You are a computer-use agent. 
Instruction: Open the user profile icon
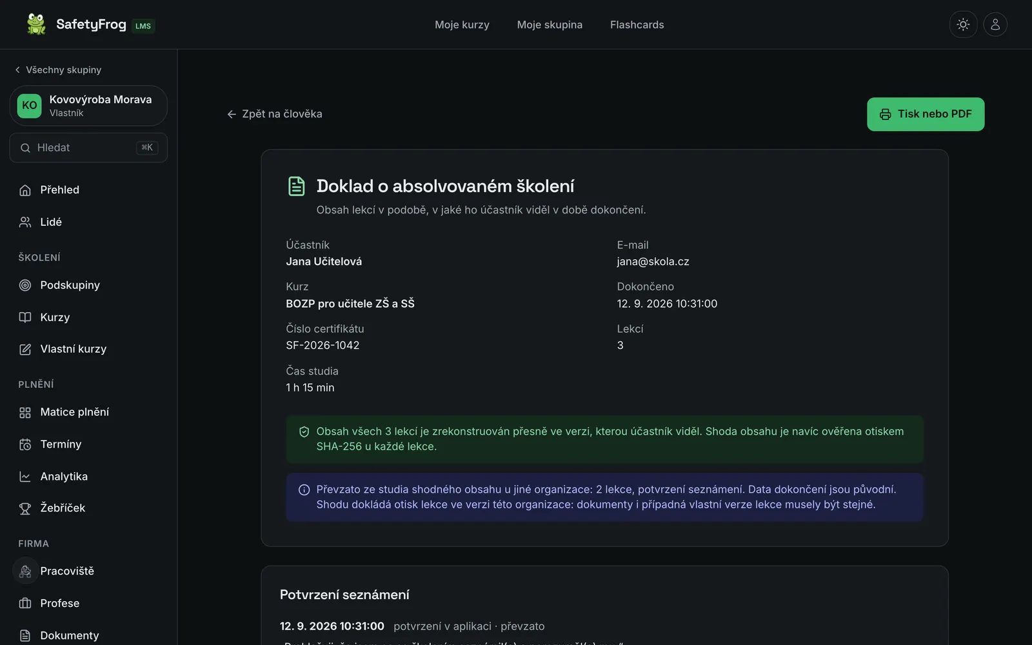point(995,25)
